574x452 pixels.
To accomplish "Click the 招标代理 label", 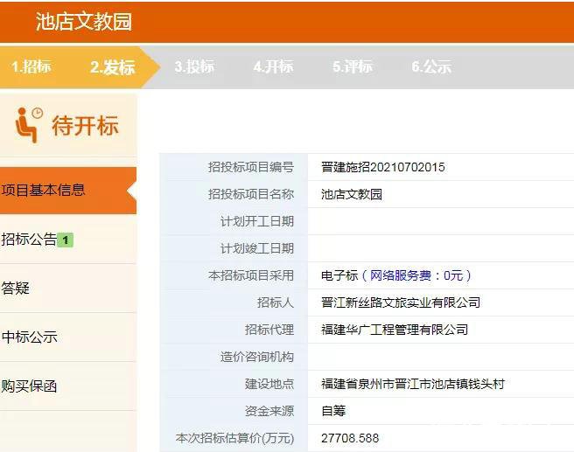I will (269, 330).
